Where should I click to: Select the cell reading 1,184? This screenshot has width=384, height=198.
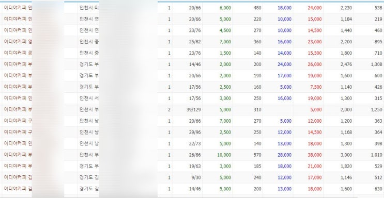click(346, 19)
